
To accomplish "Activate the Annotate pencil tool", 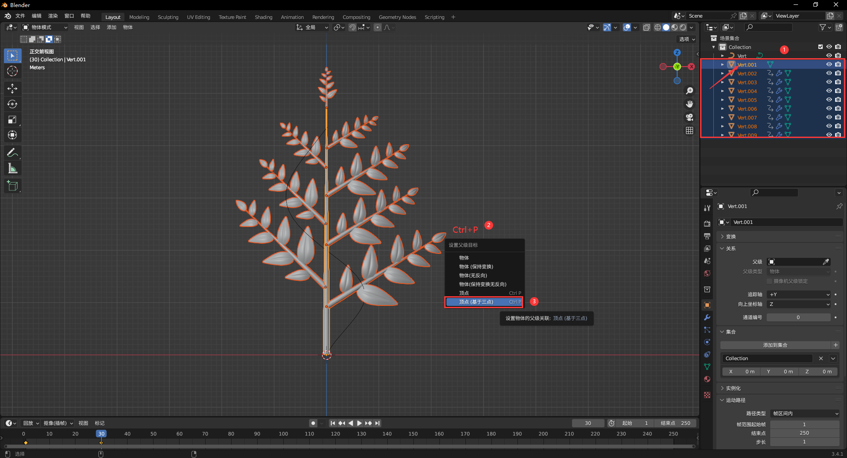I will click(x=12, y=153).
